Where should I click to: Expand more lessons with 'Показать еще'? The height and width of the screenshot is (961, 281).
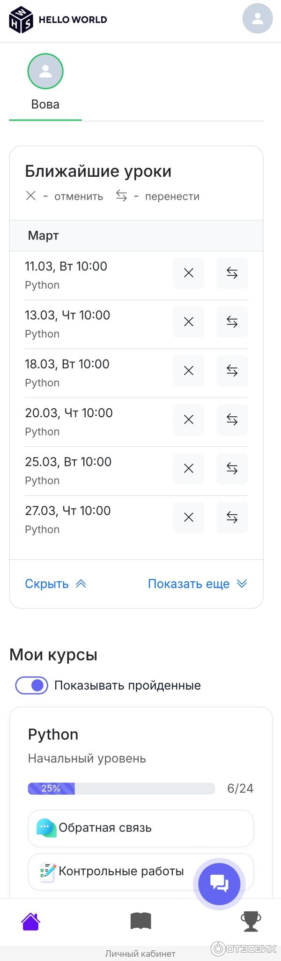197,584
